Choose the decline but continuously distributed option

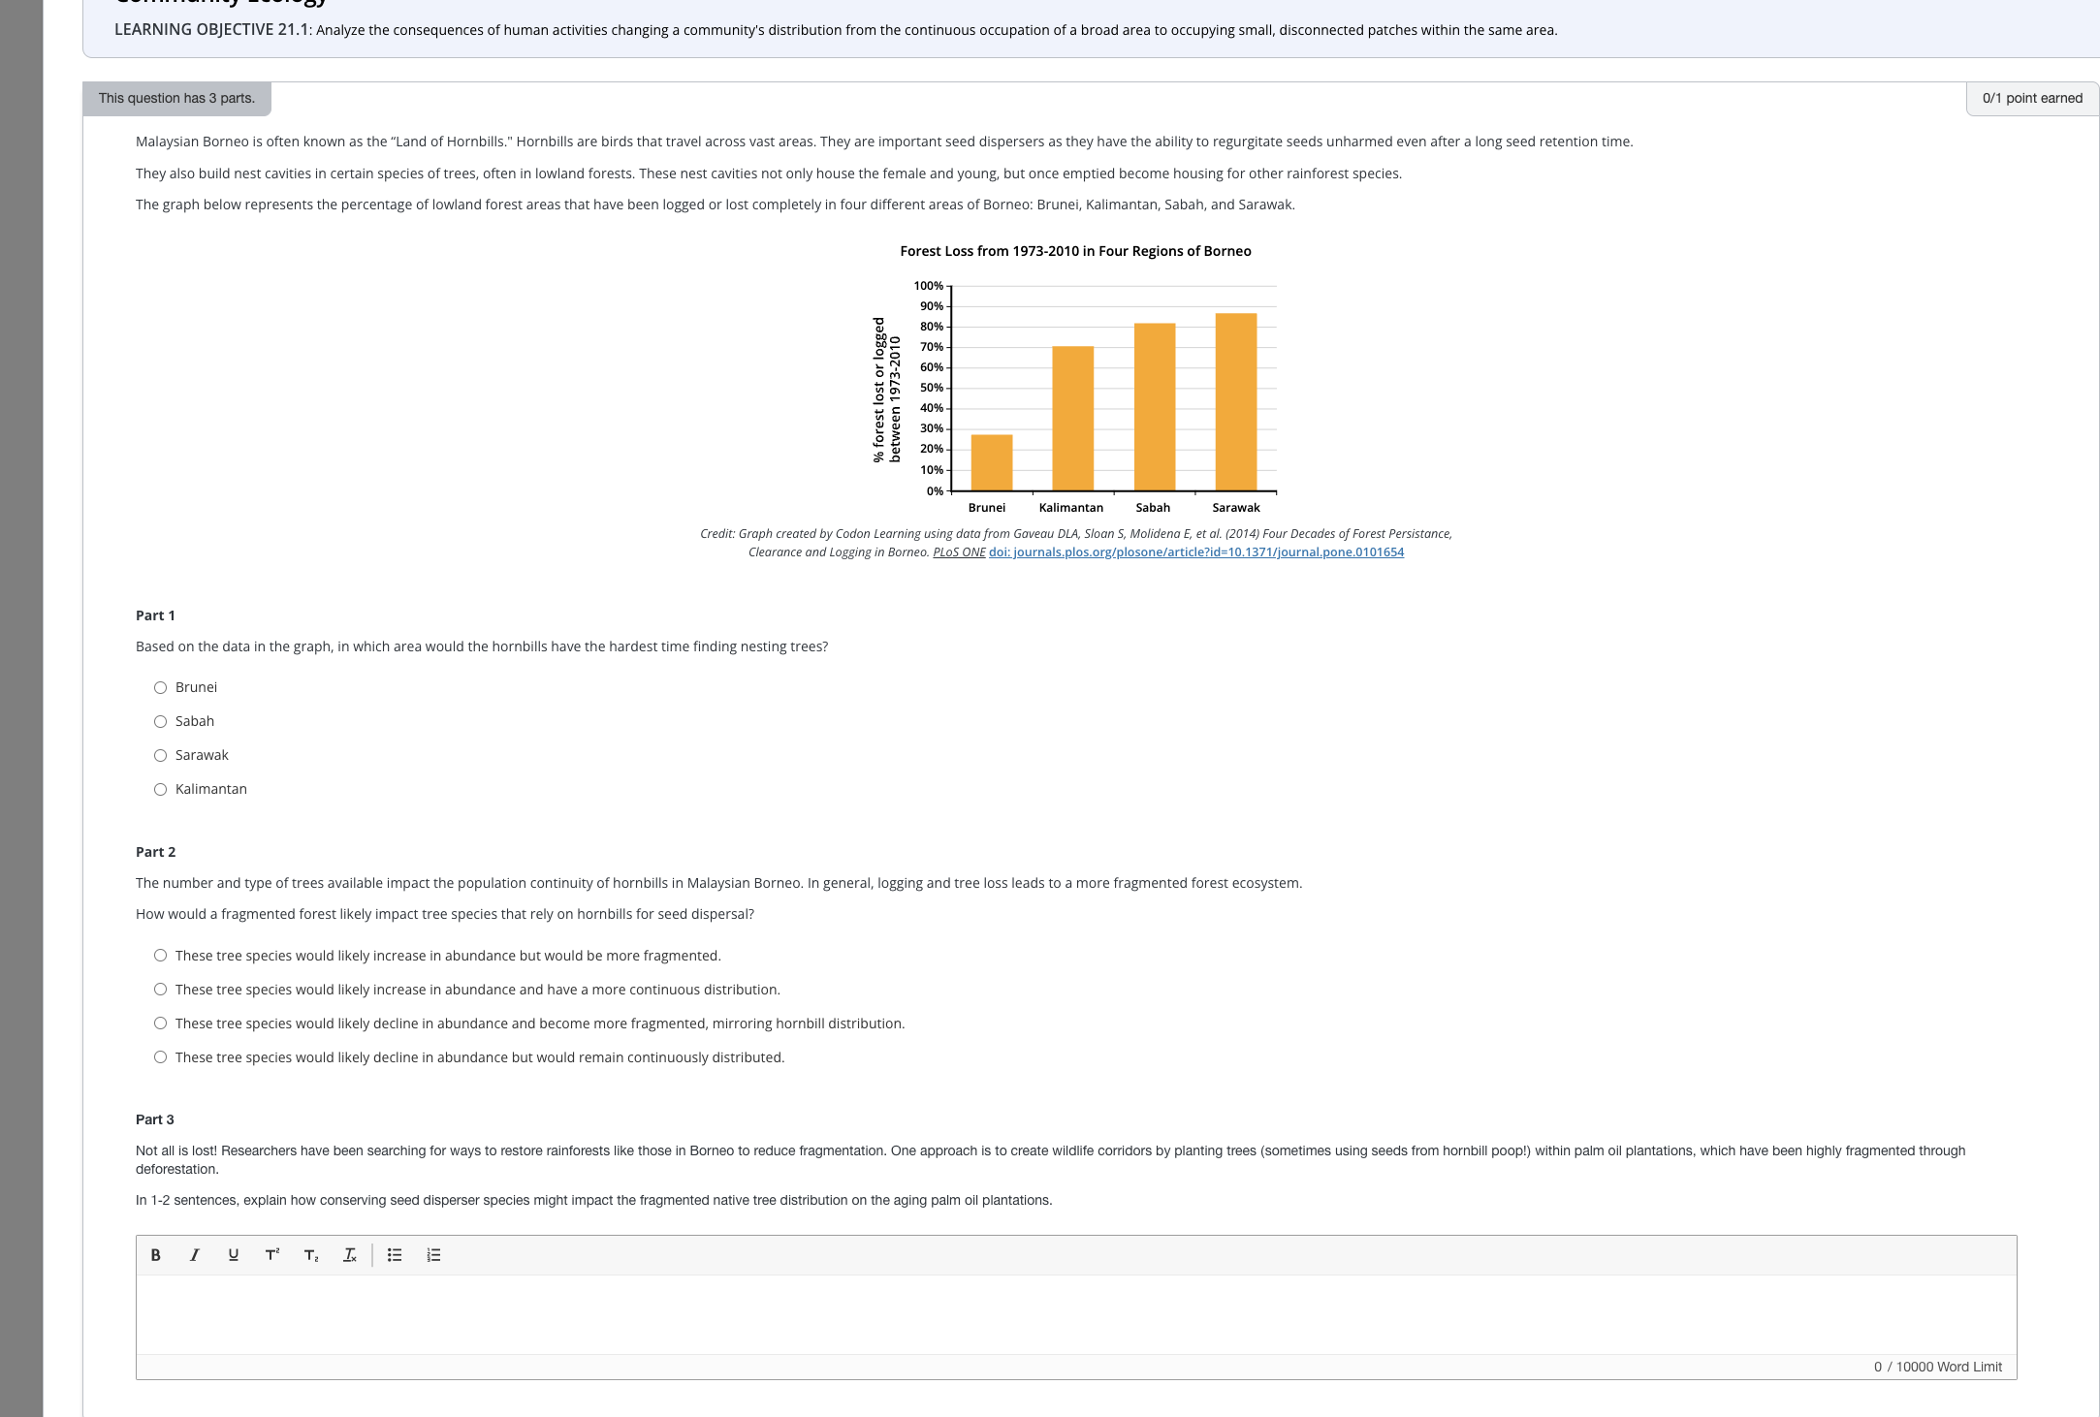(x=160, y=1056)
